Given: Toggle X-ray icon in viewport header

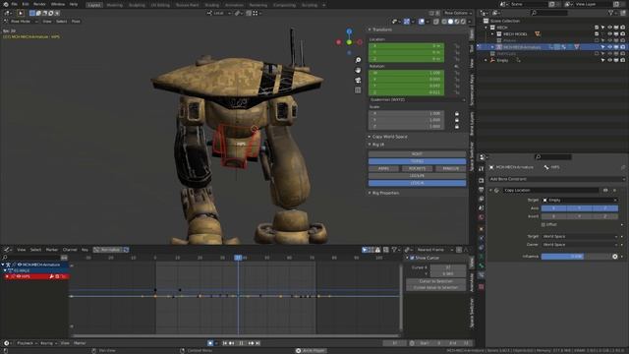Looking at the screenshot, I should tap(436, 22).
